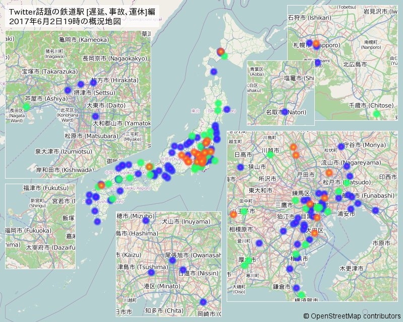Click the '尾張旭市 (Owariasah' label

pos(193,255)
